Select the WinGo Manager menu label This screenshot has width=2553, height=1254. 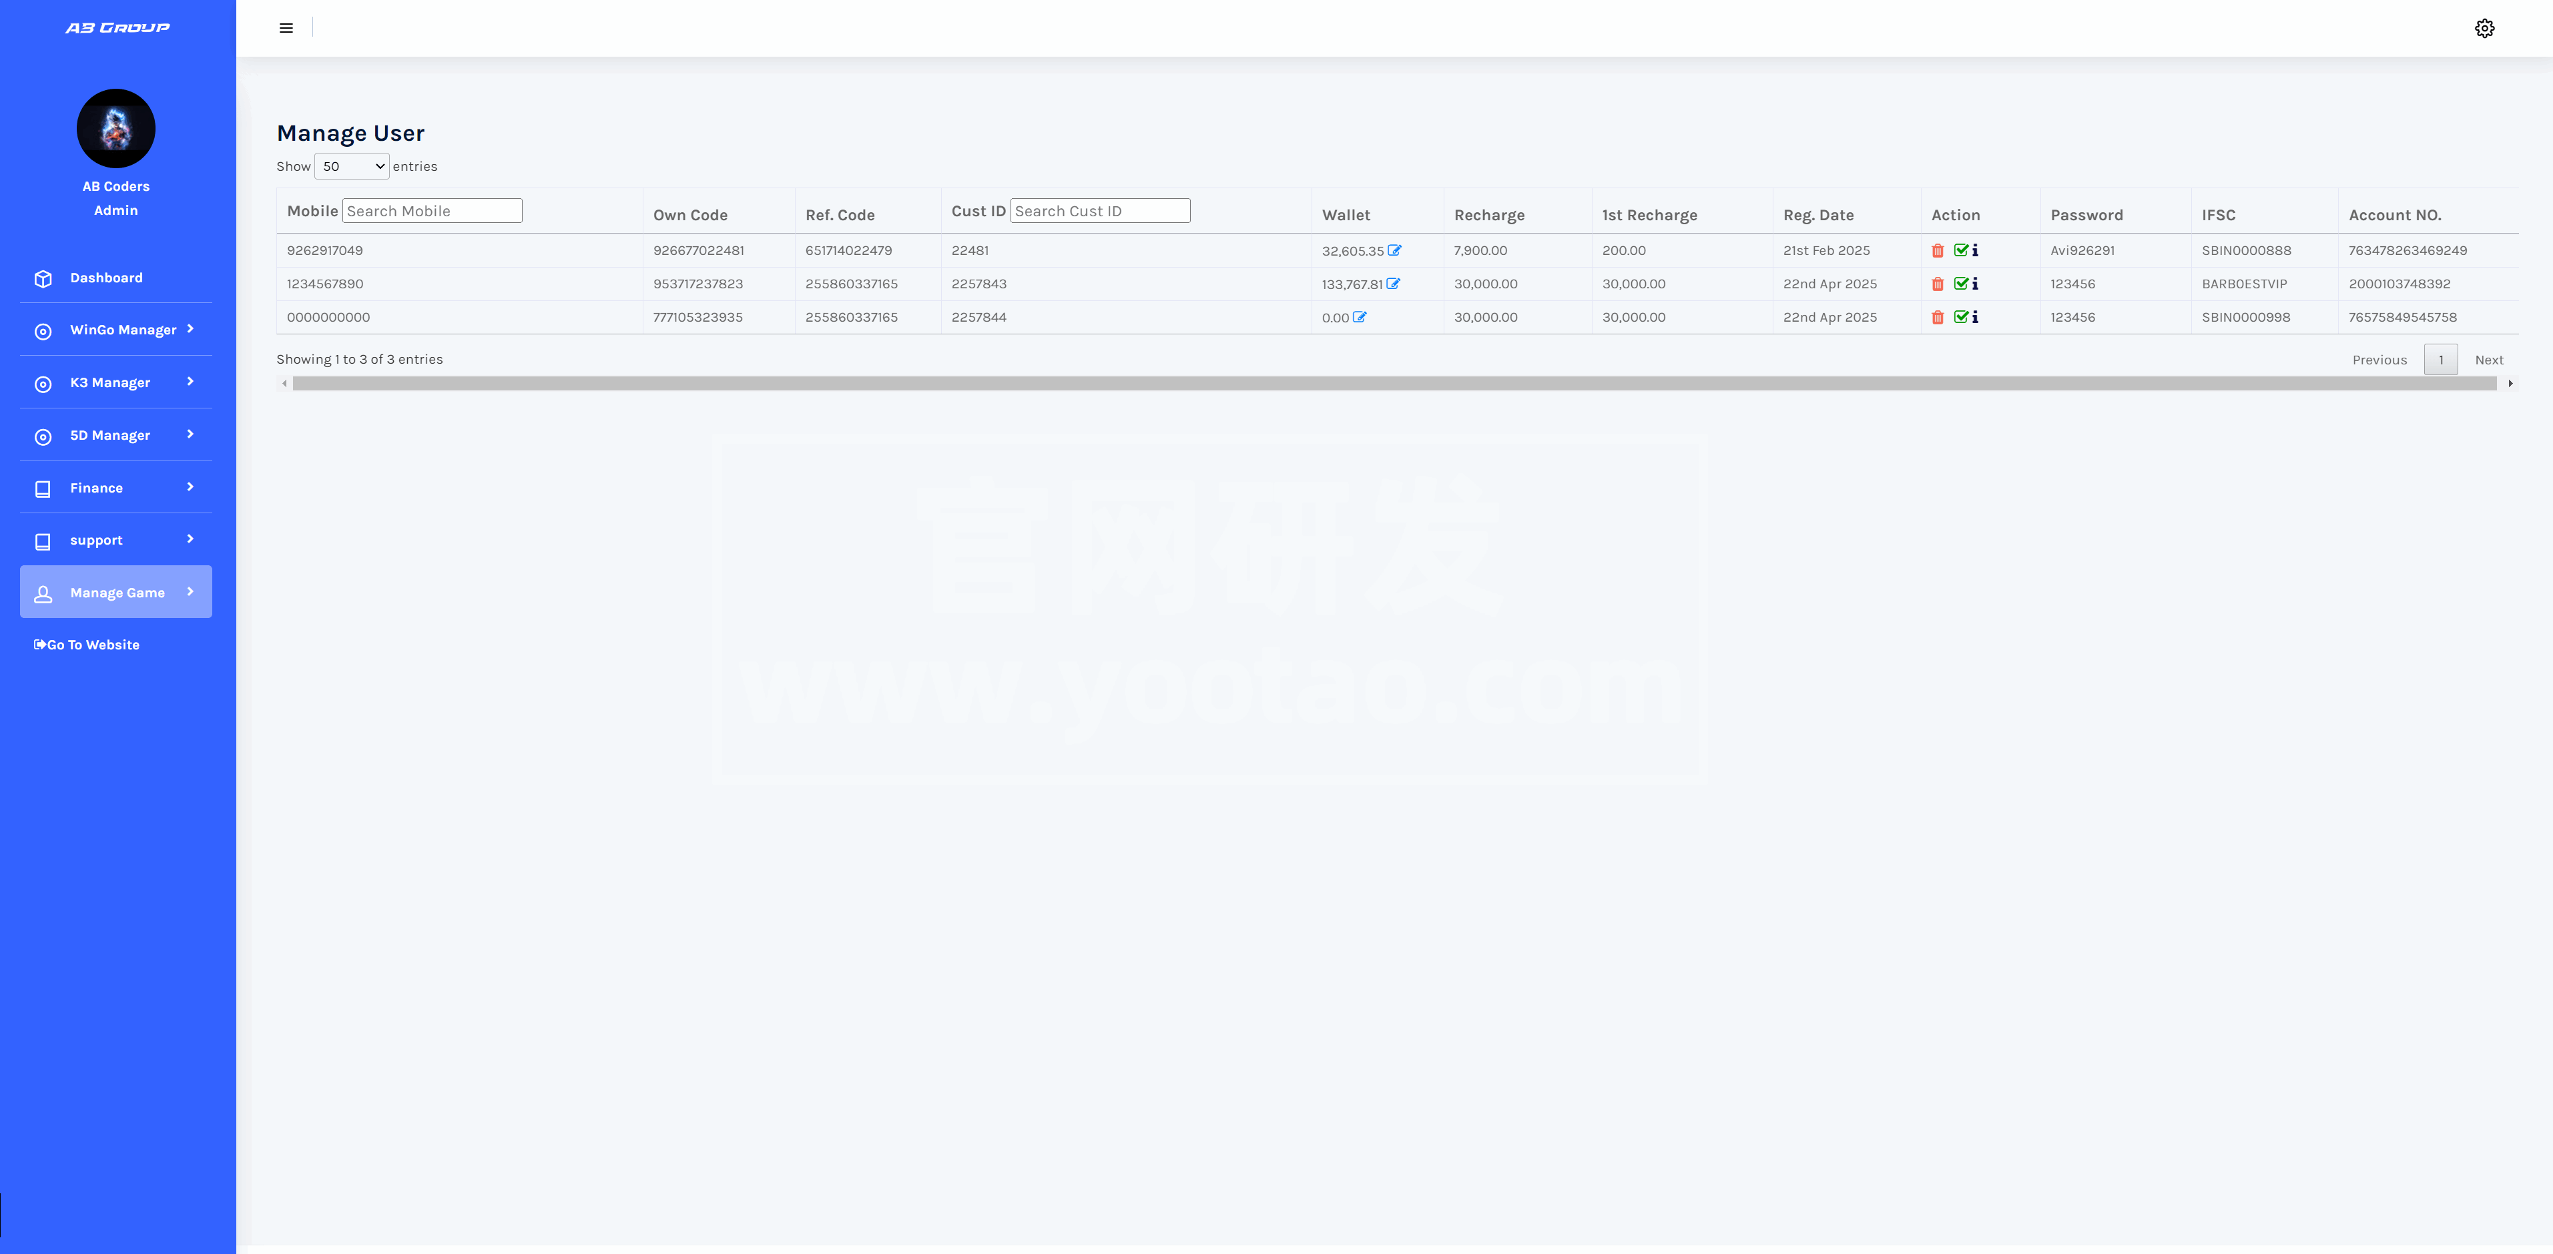pyautogui.click(x=123, y=330)
